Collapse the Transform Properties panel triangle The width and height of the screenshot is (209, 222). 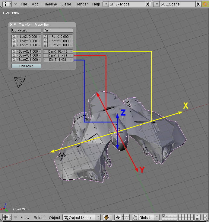(x=15, y=24)
